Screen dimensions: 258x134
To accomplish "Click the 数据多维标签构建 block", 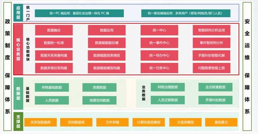I will point(54,68).
